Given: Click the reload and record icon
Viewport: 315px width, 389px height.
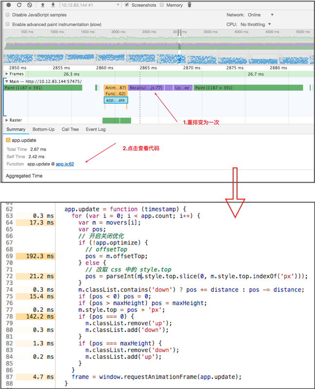Looking at the screenshot, I should [x=19, y=5].
